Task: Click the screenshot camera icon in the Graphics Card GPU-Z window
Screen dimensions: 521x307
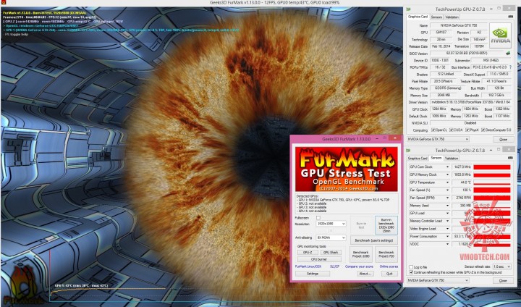Action: coord(510,17)
